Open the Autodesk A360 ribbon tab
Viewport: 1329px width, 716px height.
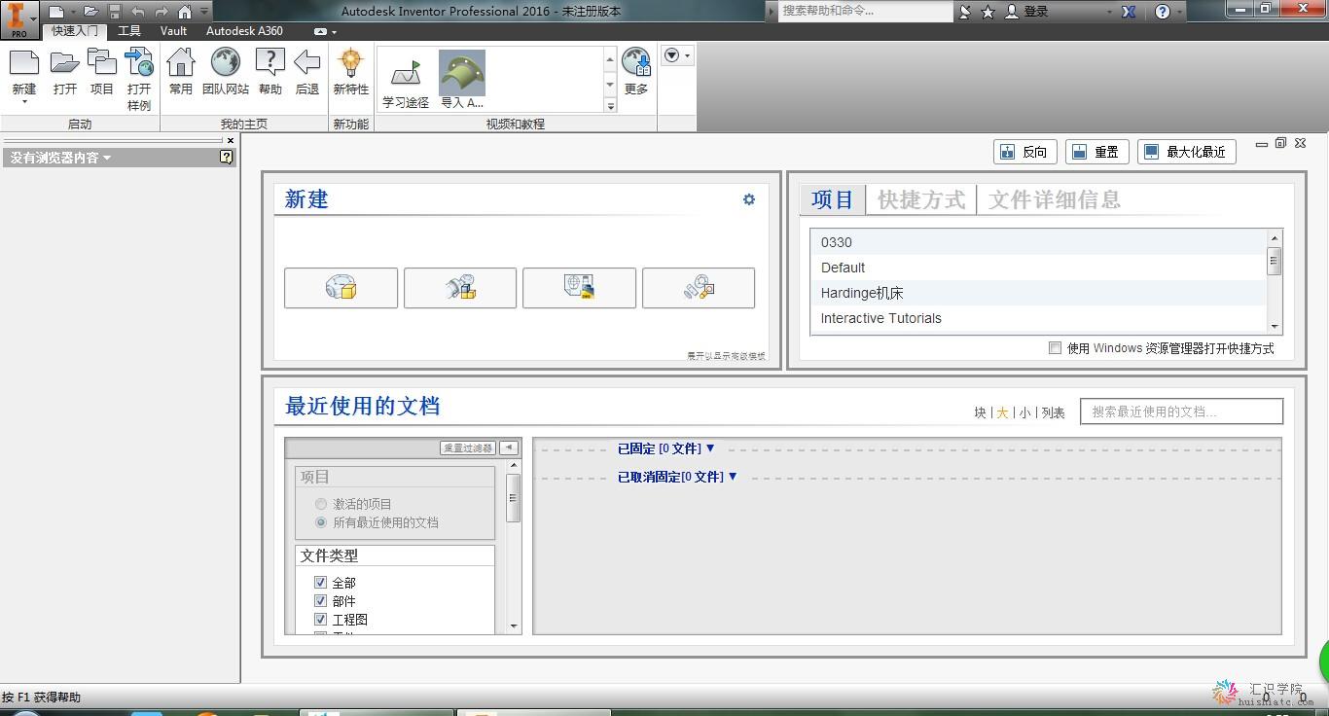(x=244, y=31)
